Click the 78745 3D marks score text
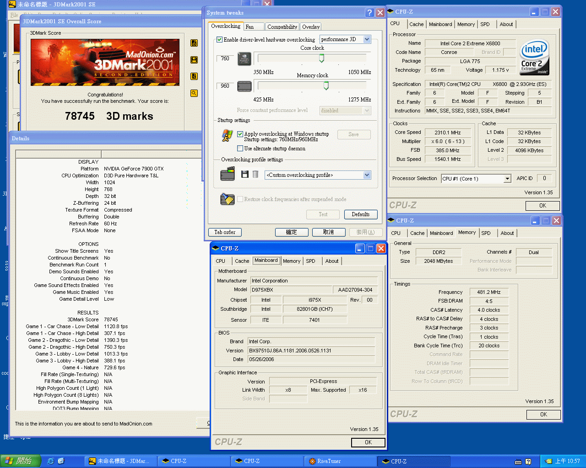The image size is (586, 468). 109,116
